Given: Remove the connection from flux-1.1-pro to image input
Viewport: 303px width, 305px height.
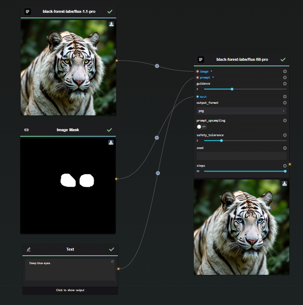Looking at the screenshot, I should click(157, 66).
